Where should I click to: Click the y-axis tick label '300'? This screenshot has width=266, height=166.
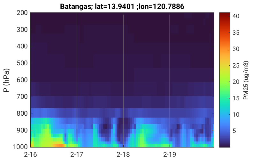pyautogui.click(x=22, y=30)
